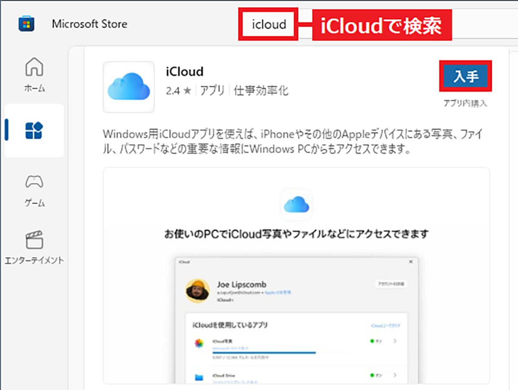Click the Microsoft Store title text
The image size is (518, 390).
(x=89, y=24)
